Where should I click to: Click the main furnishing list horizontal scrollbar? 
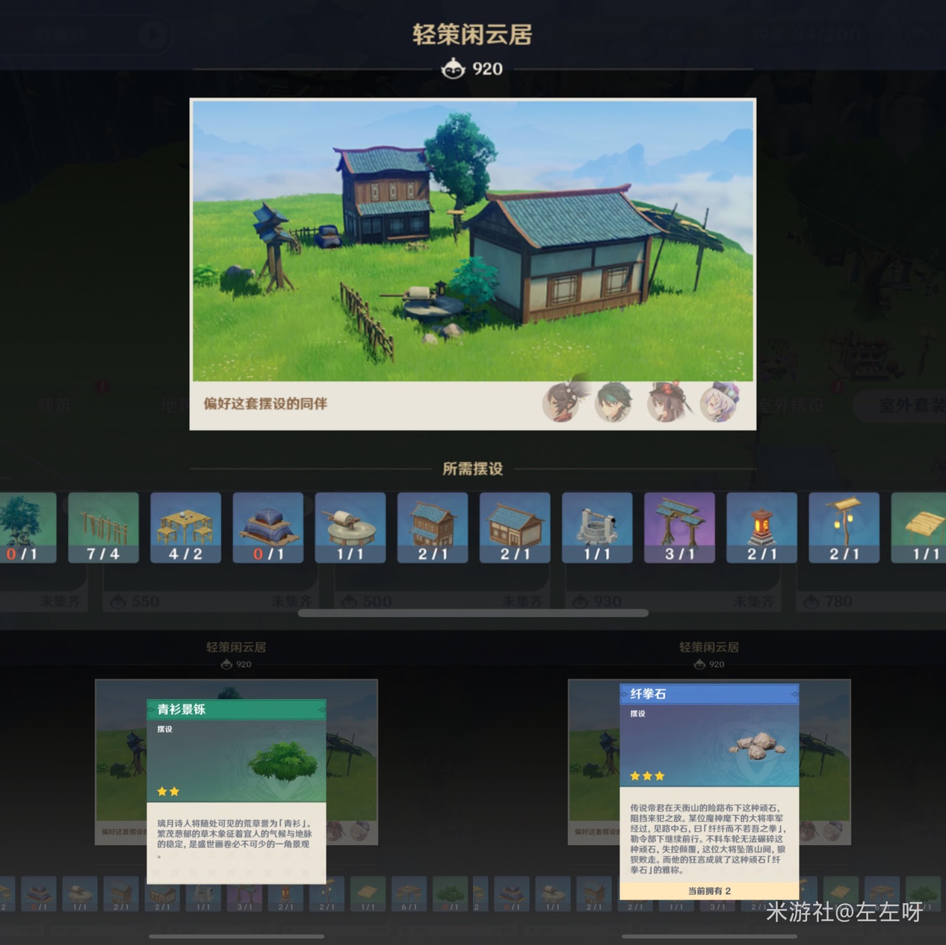(x=473, y=613)
